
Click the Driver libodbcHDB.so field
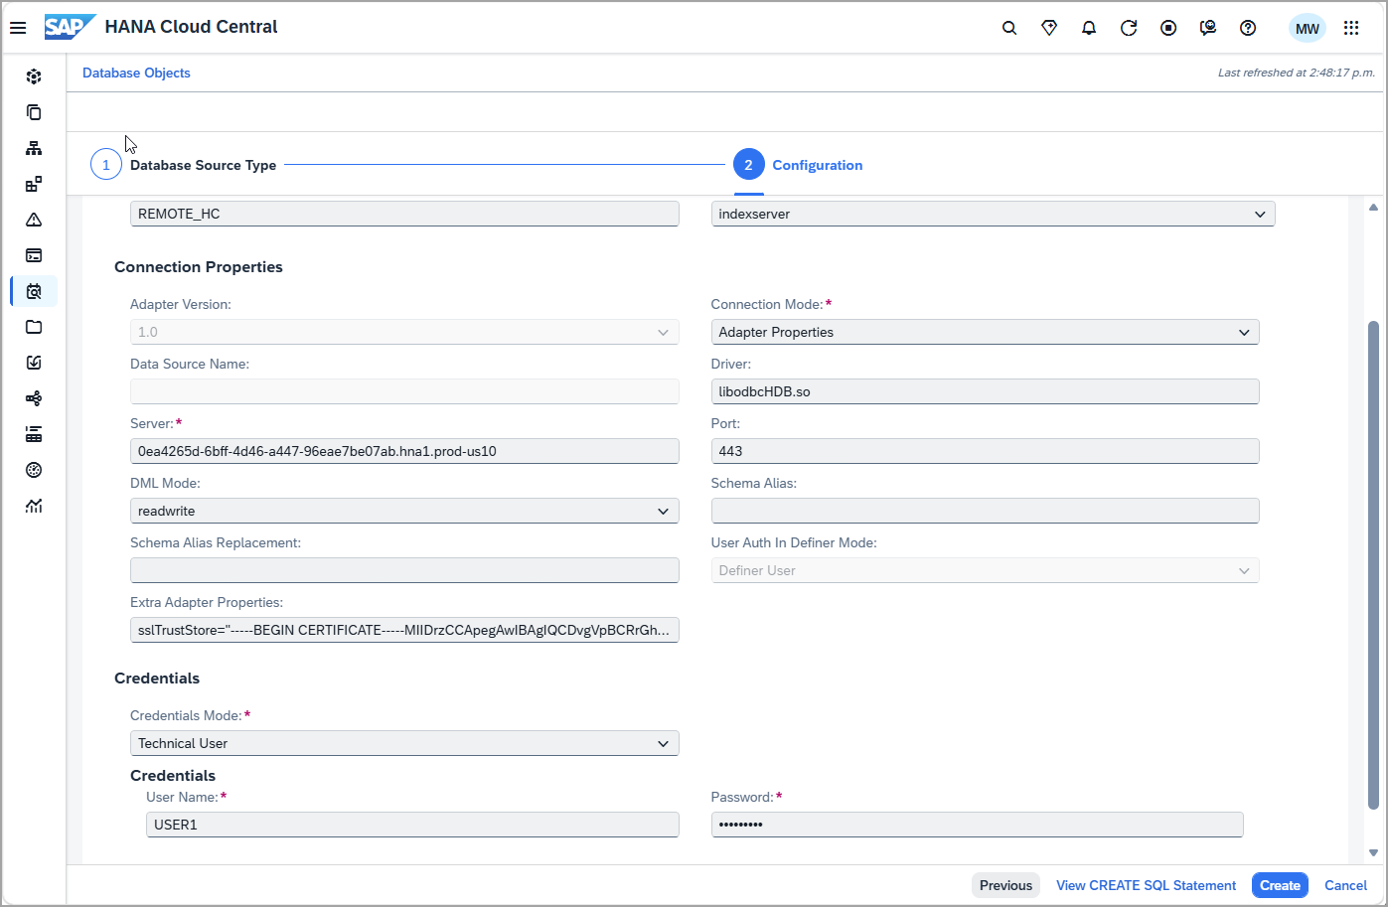pos(985,391)
